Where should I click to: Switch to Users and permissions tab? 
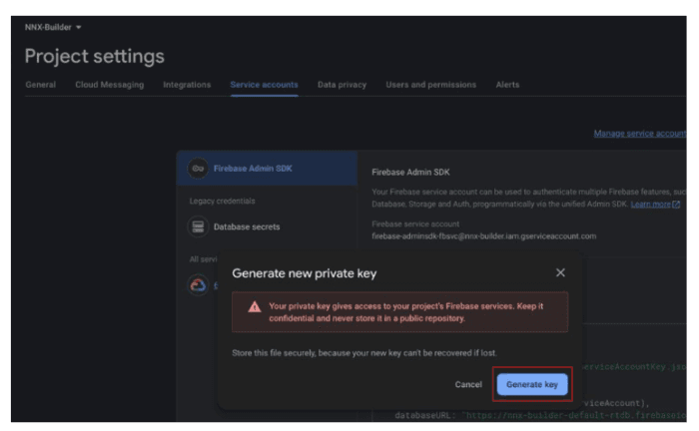pos(430,85)
